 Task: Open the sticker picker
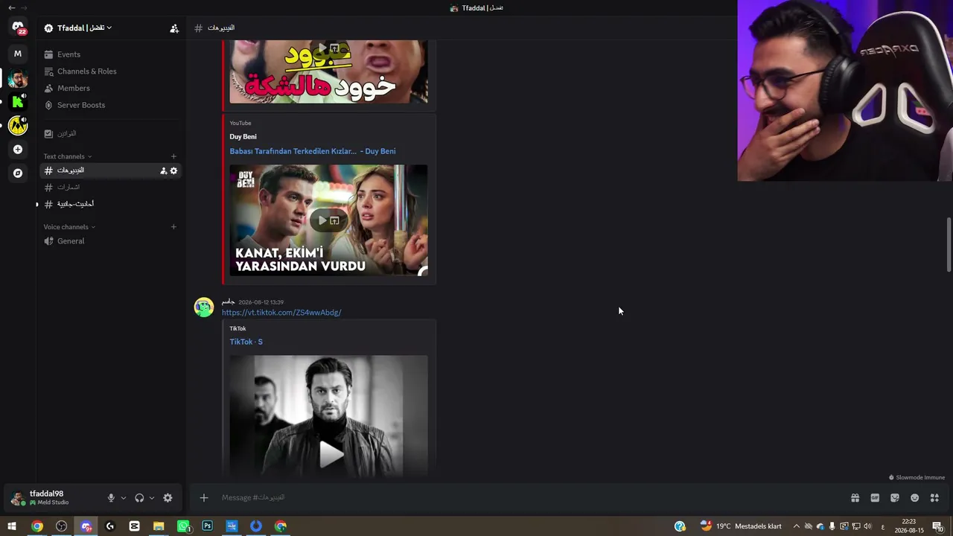point(895,498)
